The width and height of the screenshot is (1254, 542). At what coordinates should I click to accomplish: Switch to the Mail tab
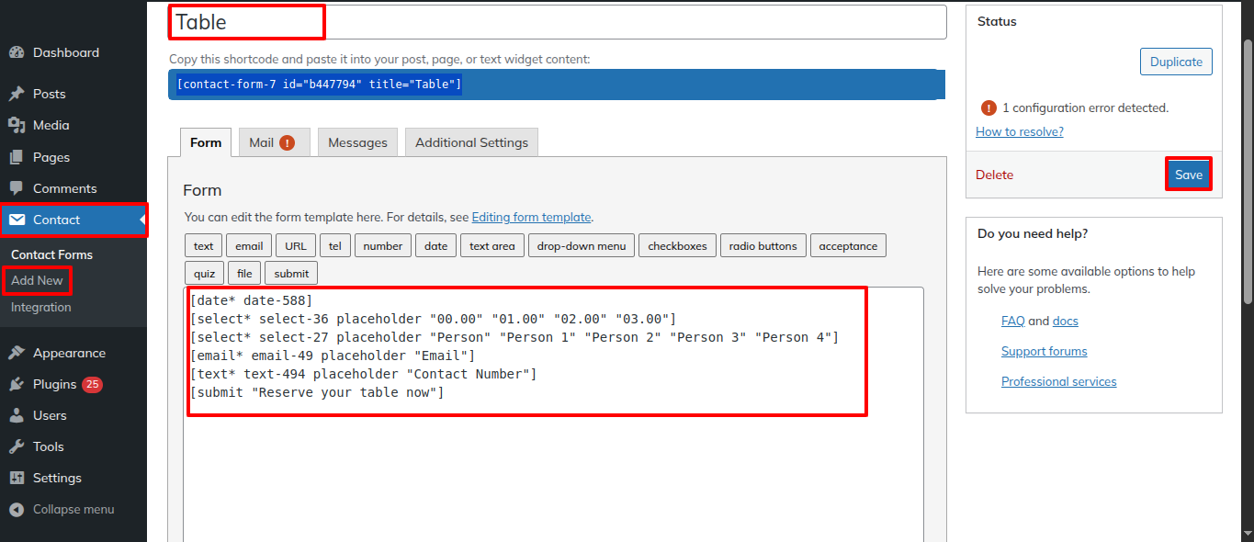point(274,142)
